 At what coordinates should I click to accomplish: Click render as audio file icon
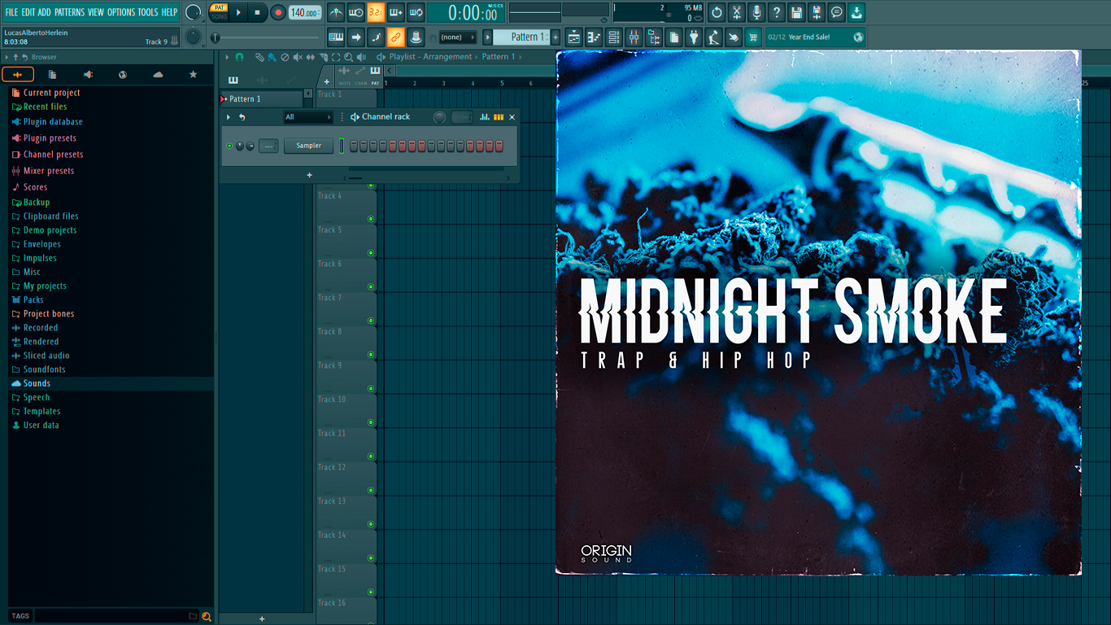click(817, 12)
